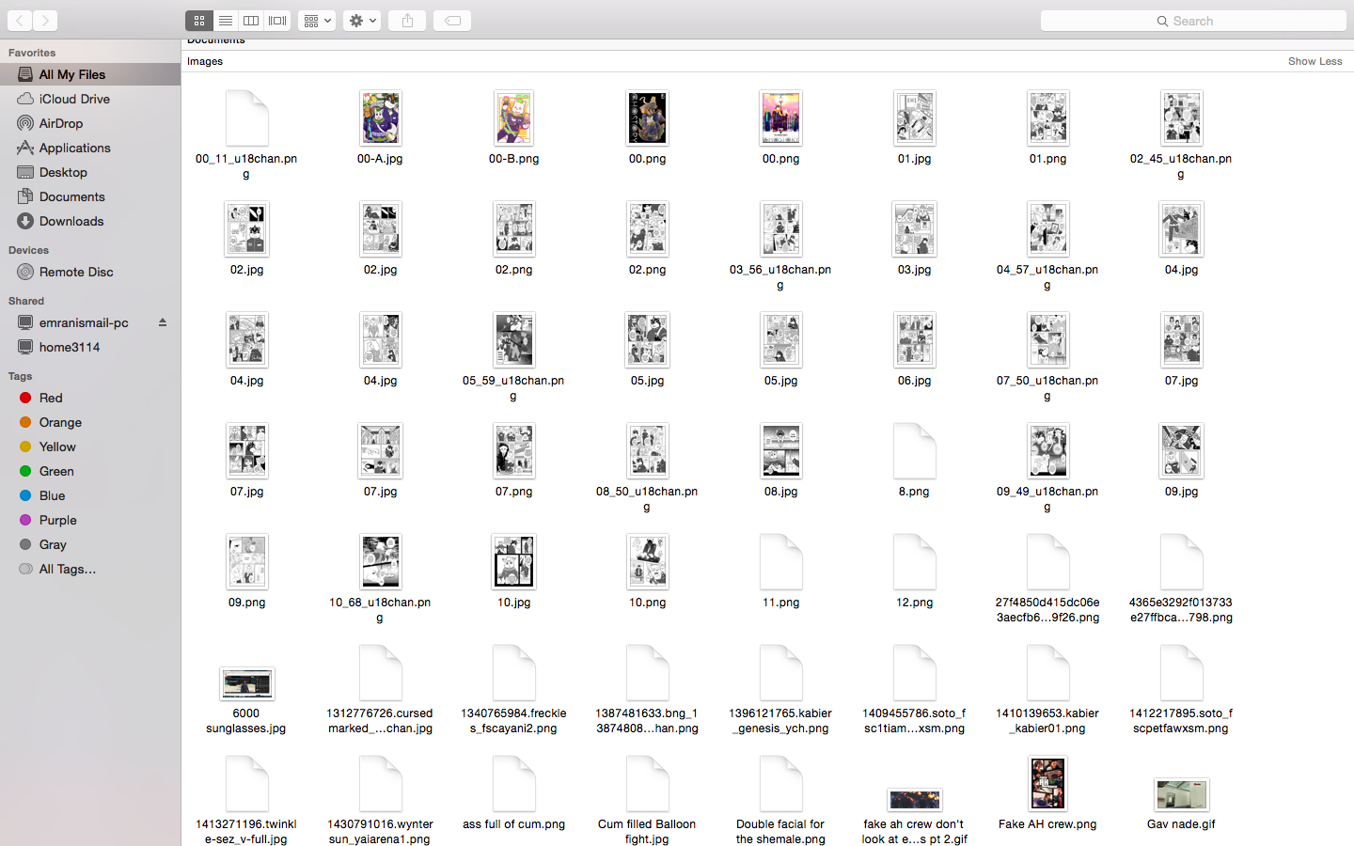Open Downloads folder in sidebar
Viewport: 1354px width, 846px height.
coord(90,221)
